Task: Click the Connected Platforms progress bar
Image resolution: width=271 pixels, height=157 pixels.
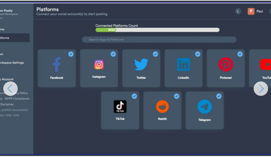Action: click(x=157, y=30)
